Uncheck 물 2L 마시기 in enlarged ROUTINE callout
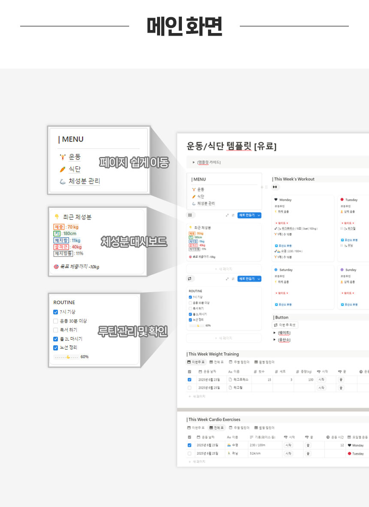The width and height of the screenshot is (369, 507). tap(56, 339)
